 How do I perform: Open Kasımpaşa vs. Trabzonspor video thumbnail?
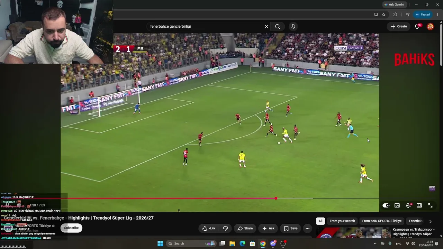point(353,233)
